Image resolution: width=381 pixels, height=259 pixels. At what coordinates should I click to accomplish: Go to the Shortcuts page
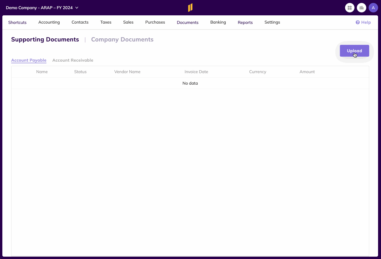coord(17,22)
